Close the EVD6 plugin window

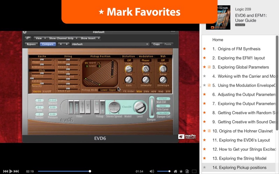[x=24, y=32]
